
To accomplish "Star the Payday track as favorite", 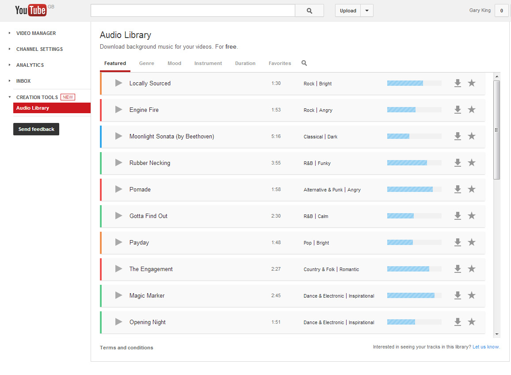I will (x=472, y=242).
